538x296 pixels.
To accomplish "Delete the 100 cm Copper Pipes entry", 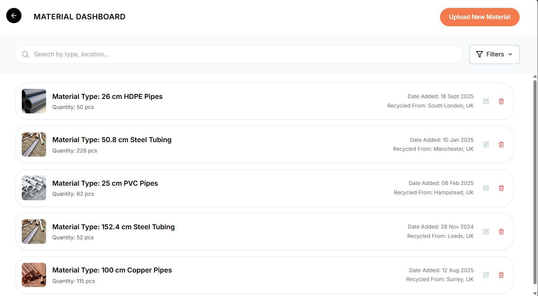I will coord(501,275).
